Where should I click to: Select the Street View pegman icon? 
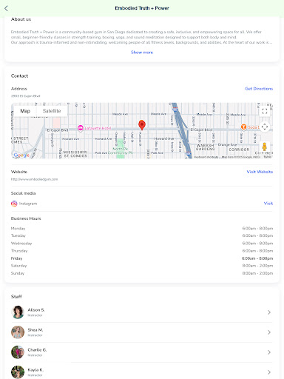click(265, 147)
